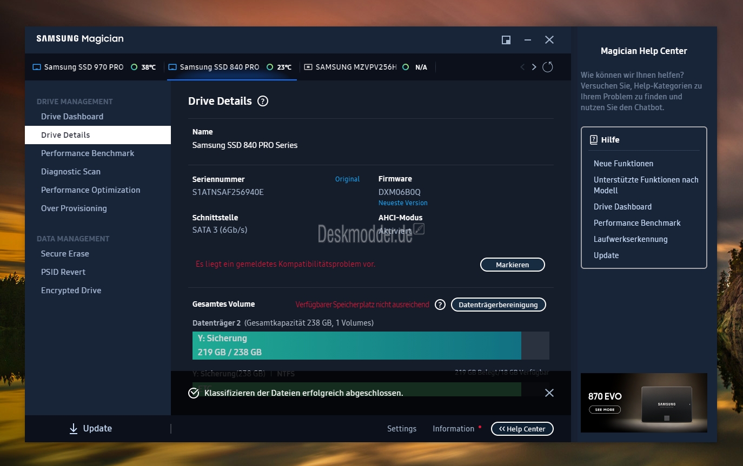Click the Samsung Magician logo
The height and width of the screenshot is (466, 743).
pos(80,39)
